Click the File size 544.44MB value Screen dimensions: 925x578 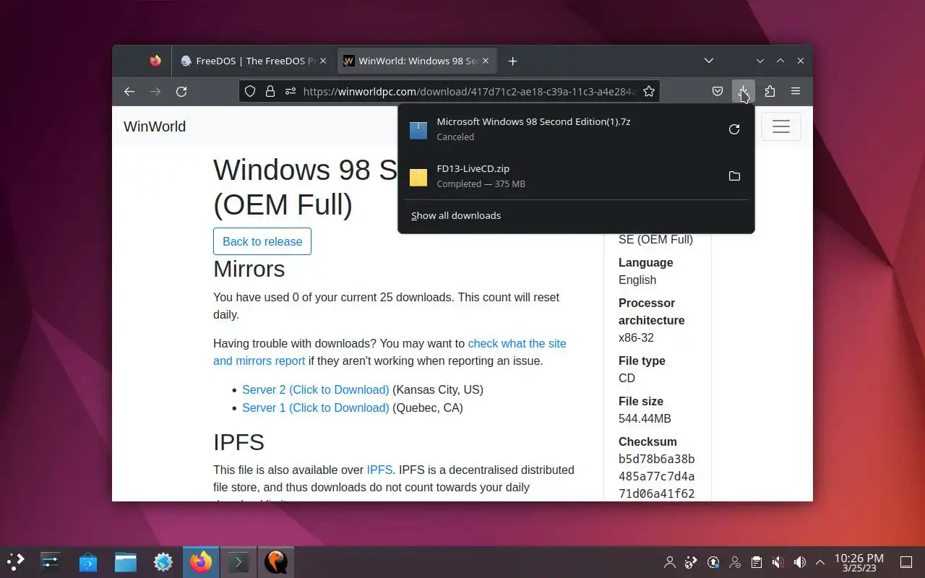pyautogui.click(x=645, y=418)
